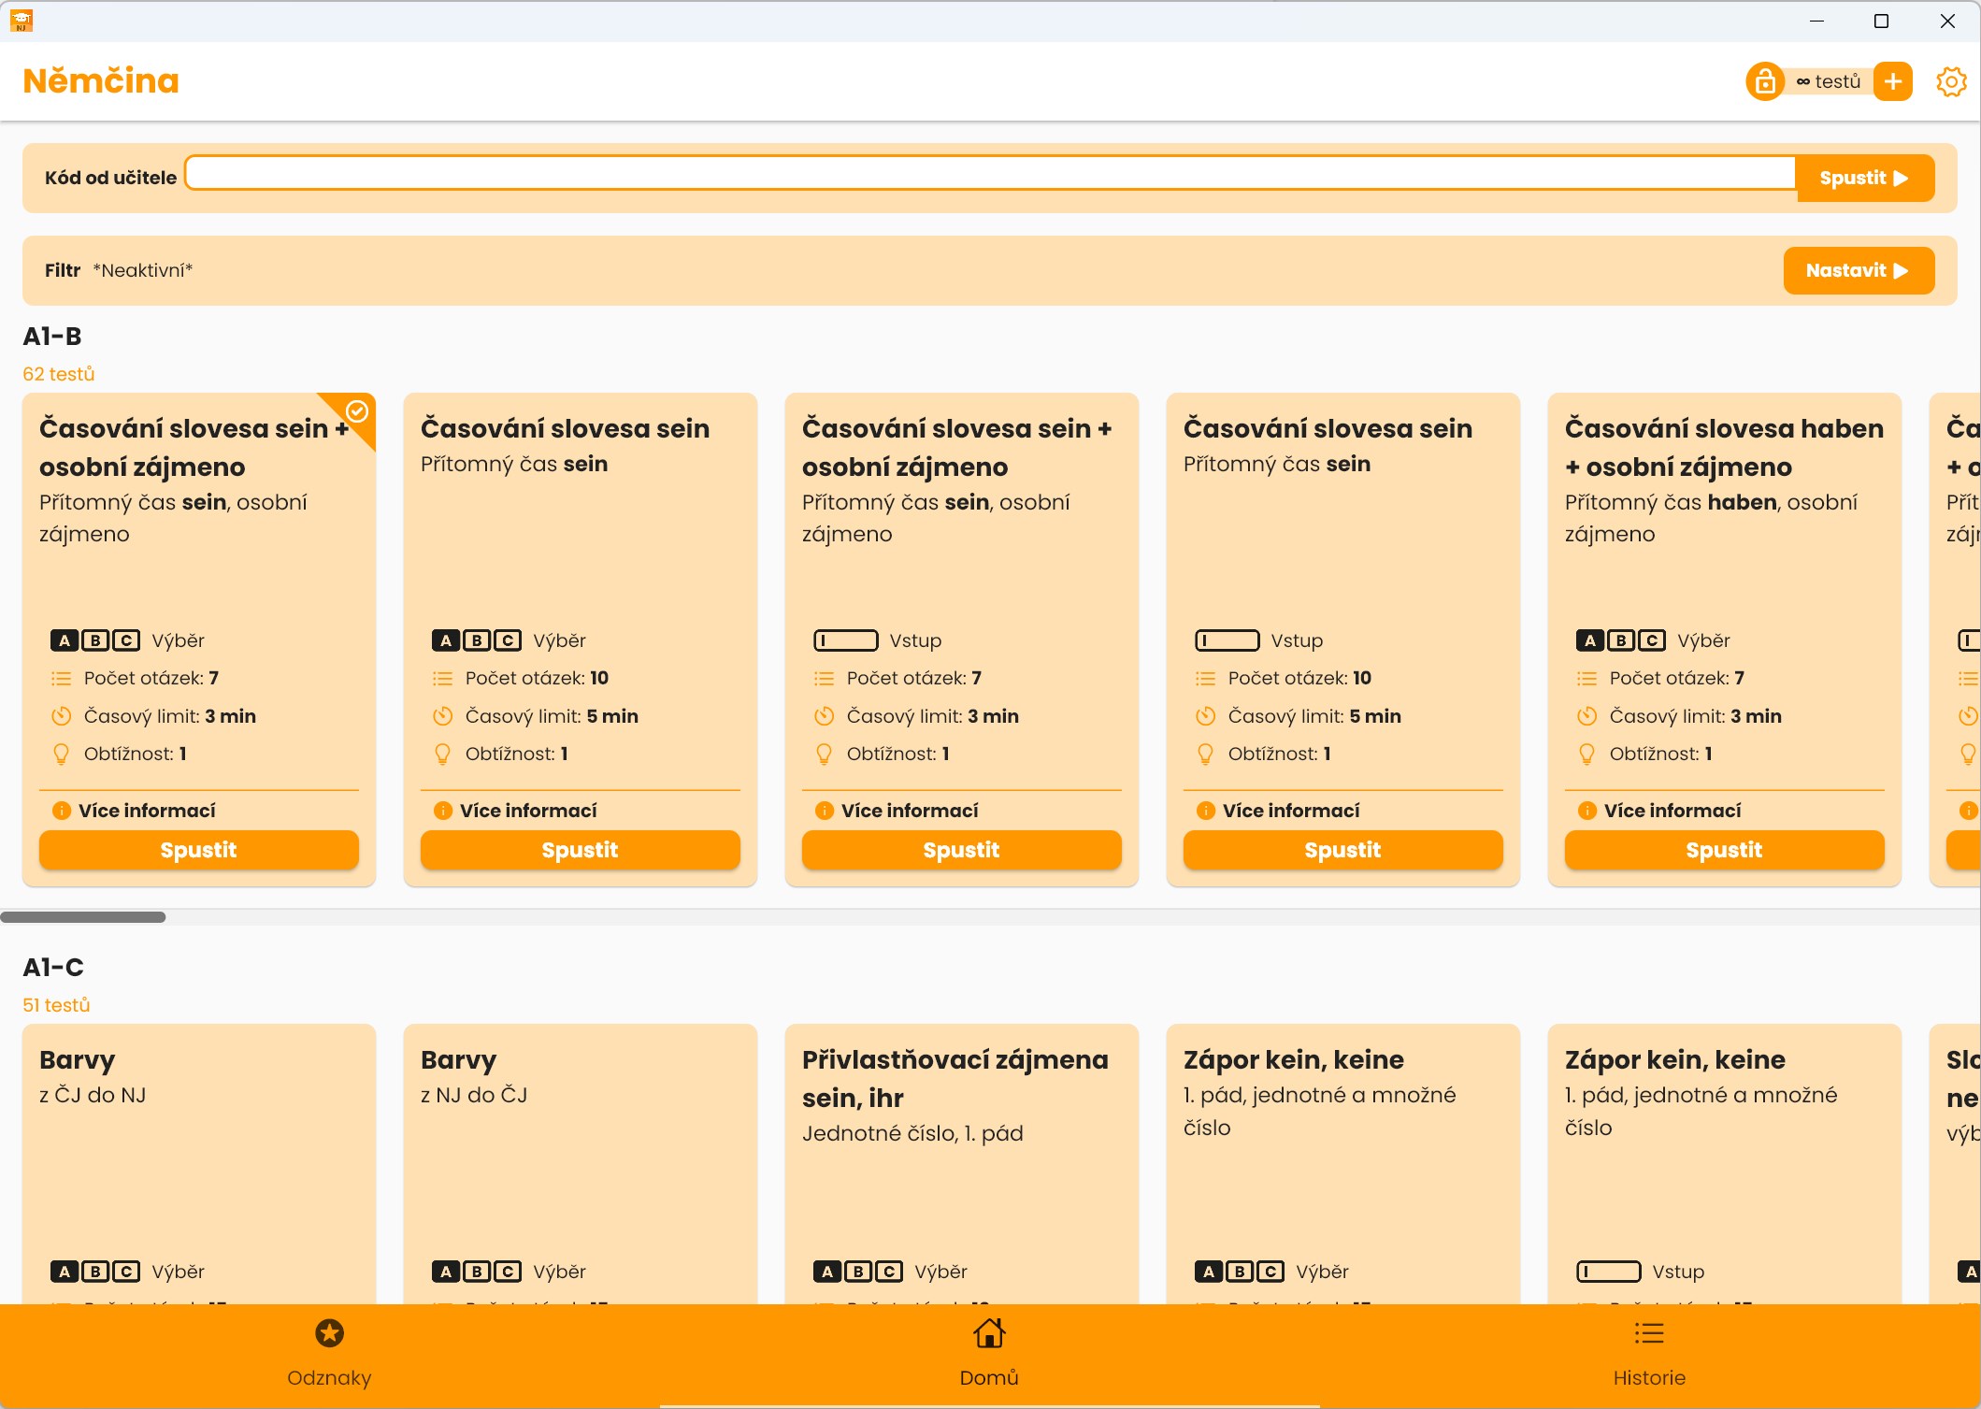Click the A1-B horizontal scrollbar thumb
This screenshot has width=1981, height=1409.
[83, 917]
